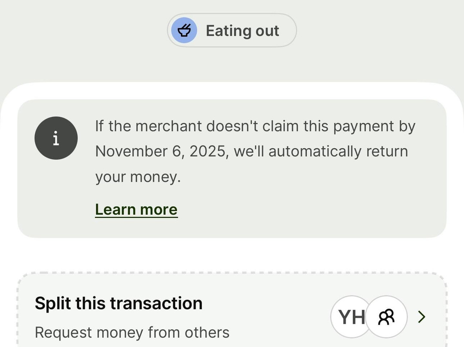The height and width of the screenshot is (347, 464).
Task: Tap the letter Y in the avatar
Action: (345, 317)
